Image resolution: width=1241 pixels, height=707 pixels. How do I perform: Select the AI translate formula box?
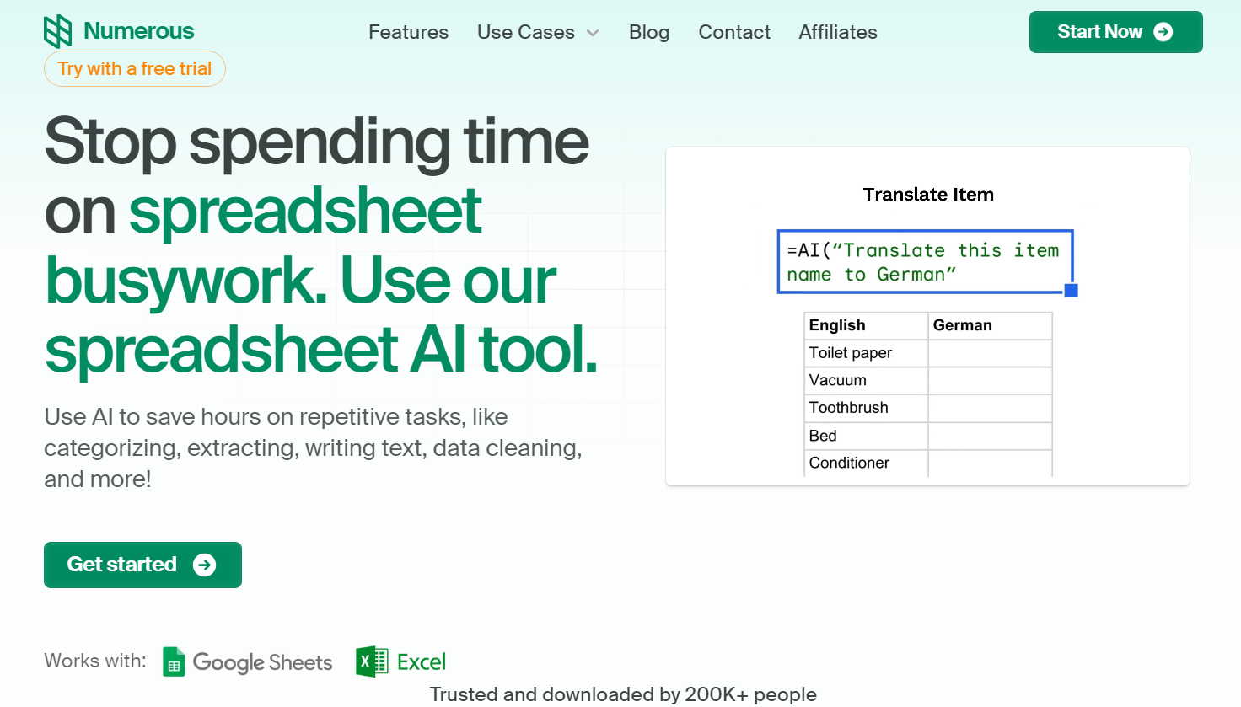point(924,262)
